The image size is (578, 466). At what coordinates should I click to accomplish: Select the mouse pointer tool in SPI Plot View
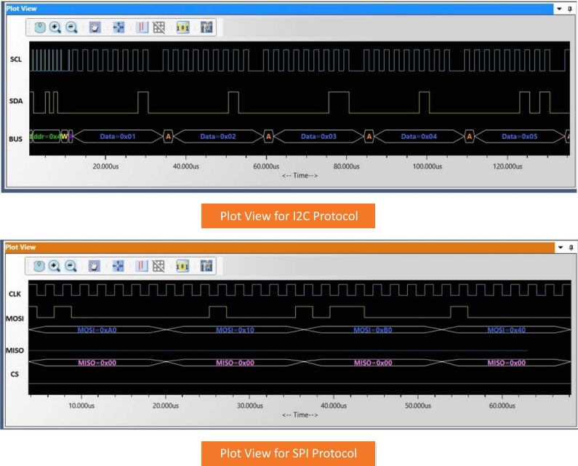pos(39,266)
